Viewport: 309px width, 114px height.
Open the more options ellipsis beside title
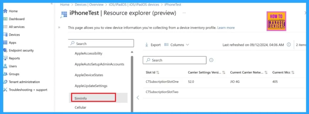[184, 13]
